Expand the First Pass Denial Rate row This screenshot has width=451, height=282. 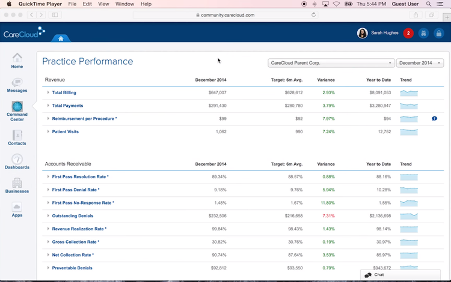click(48, 190)
